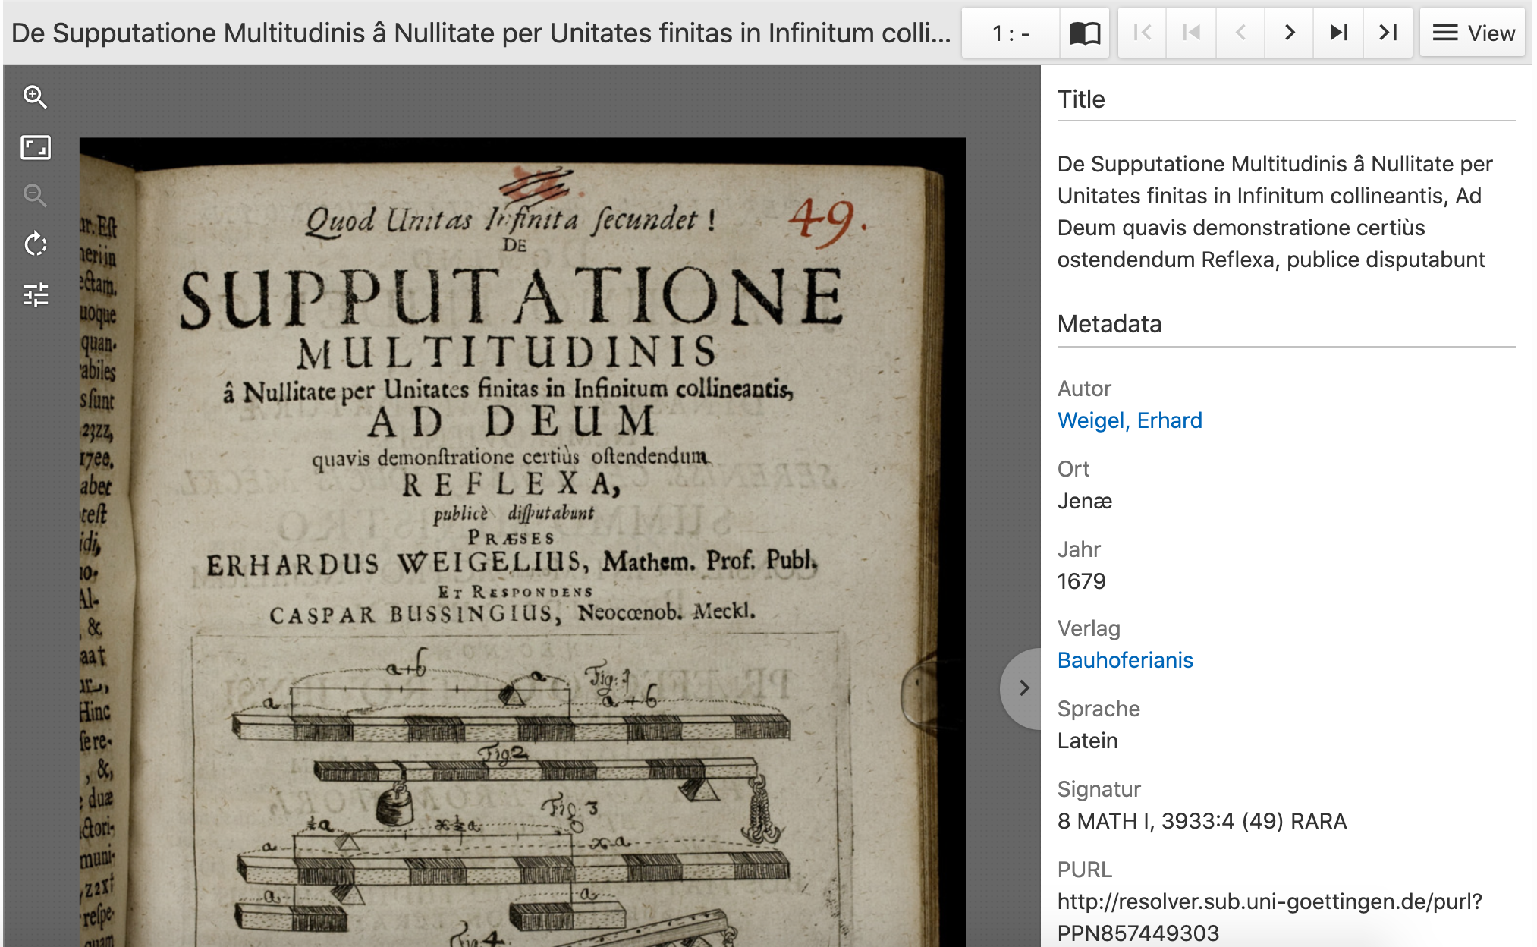1537x947 pixels.
Task: Open image adjustment filters
Action: click(x=35, y=294)
